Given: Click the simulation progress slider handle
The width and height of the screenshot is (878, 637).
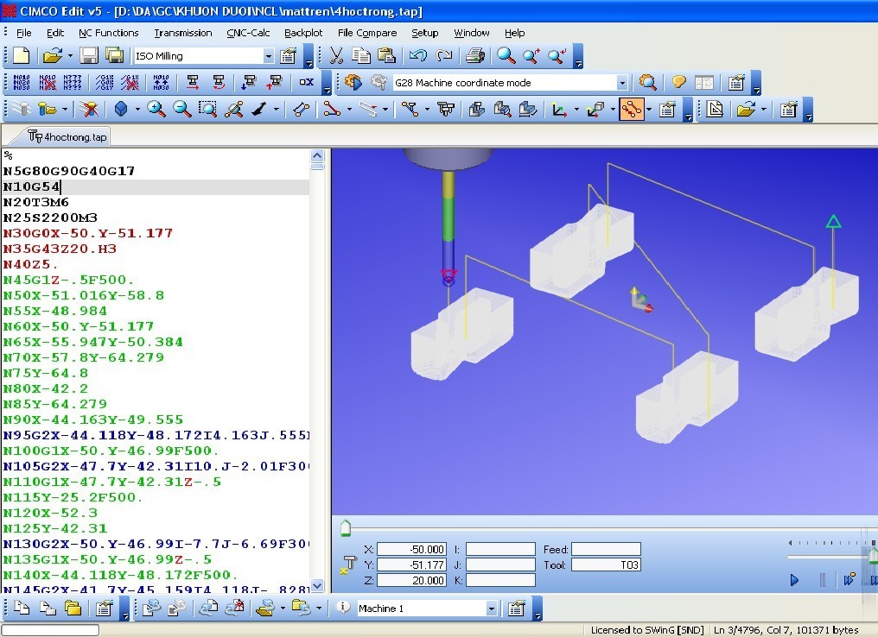Looking at the screenshot, I should (346, 527).
